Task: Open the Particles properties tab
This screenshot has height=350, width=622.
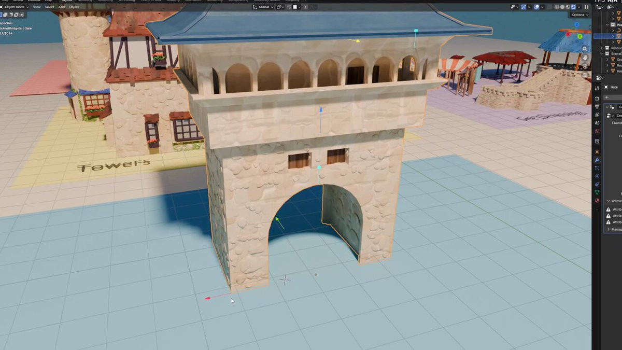Action: click(597, 167)
